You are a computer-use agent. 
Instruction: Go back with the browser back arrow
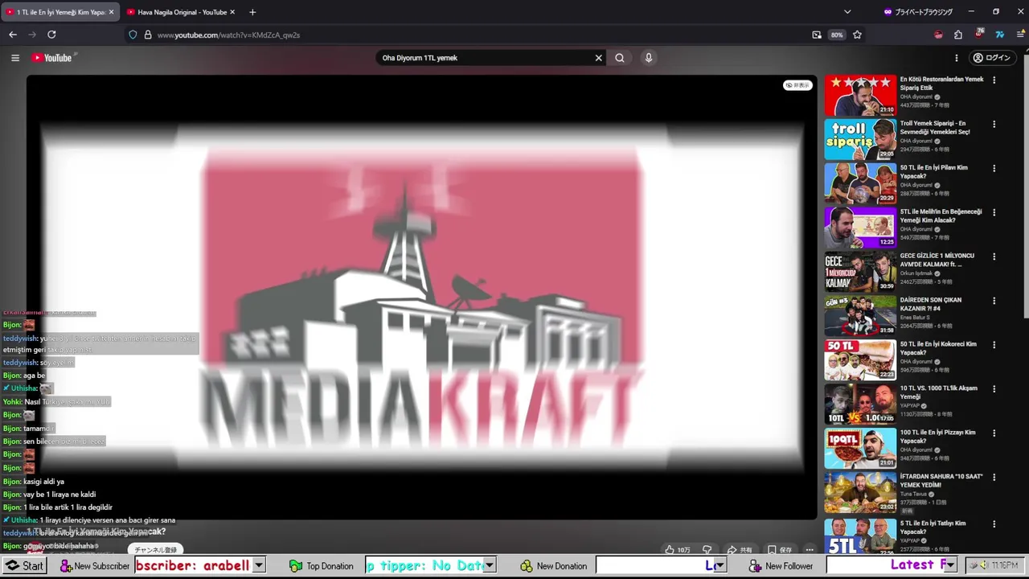pyautogui.click(x=13, y=35)
